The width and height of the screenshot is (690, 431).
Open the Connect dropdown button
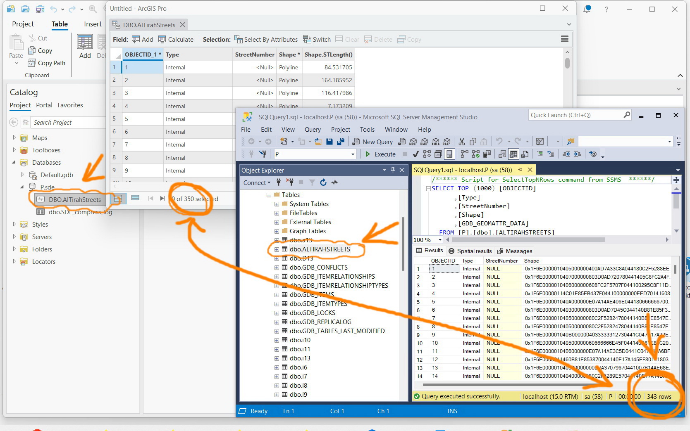pyautogui.click(x=257, y=182)
